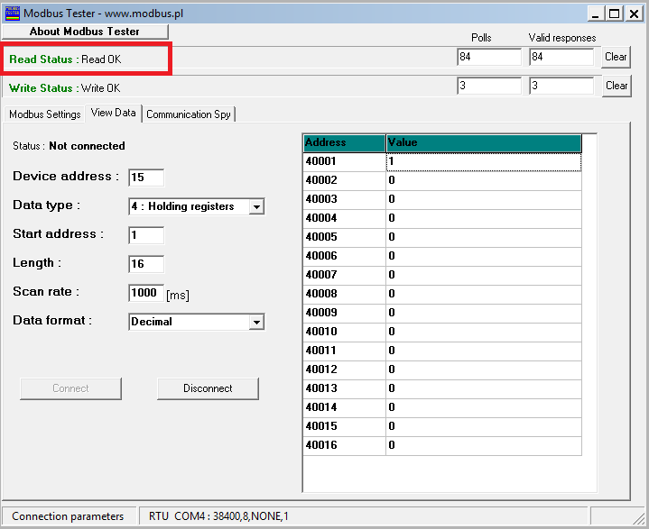This screenshot has width=649, height=529.
Task: Open Data type combo box showing Holding registers
Action: click(x=196, y=206)
